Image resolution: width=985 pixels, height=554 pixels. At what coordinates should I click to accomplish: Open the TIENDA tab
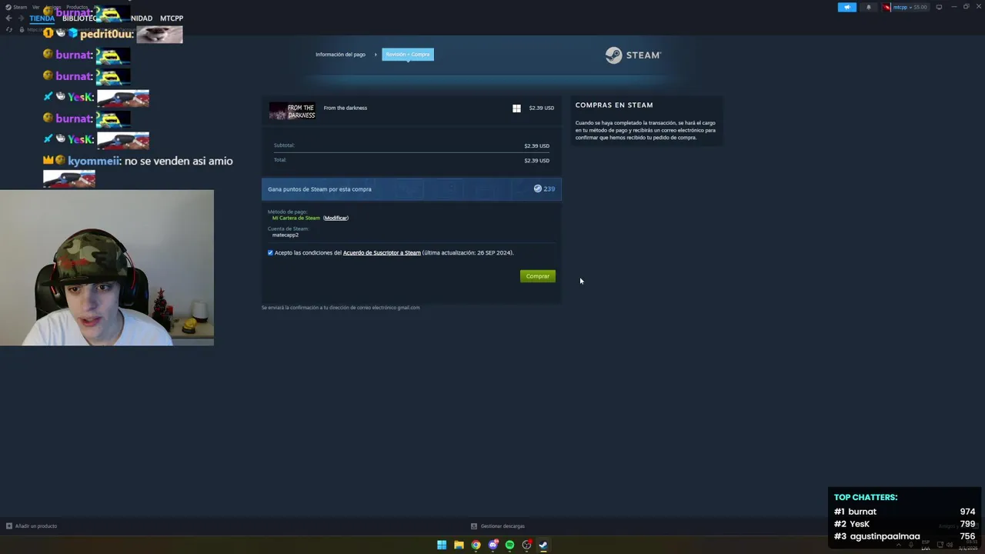42,18
